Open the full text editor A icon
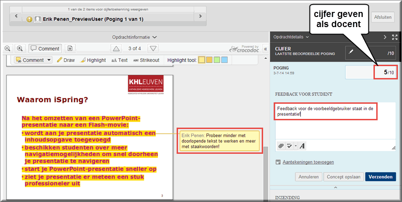 point(302,146)
